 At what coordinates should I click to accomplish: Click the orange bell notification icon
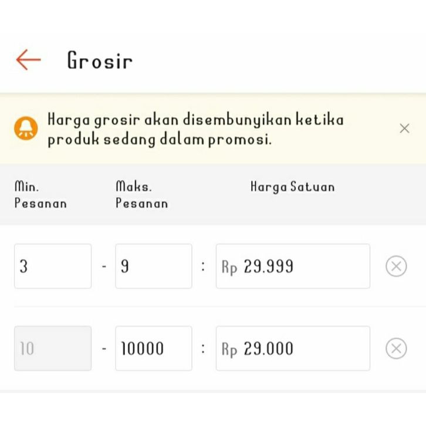pyautogui.click(x=26, y=128)
